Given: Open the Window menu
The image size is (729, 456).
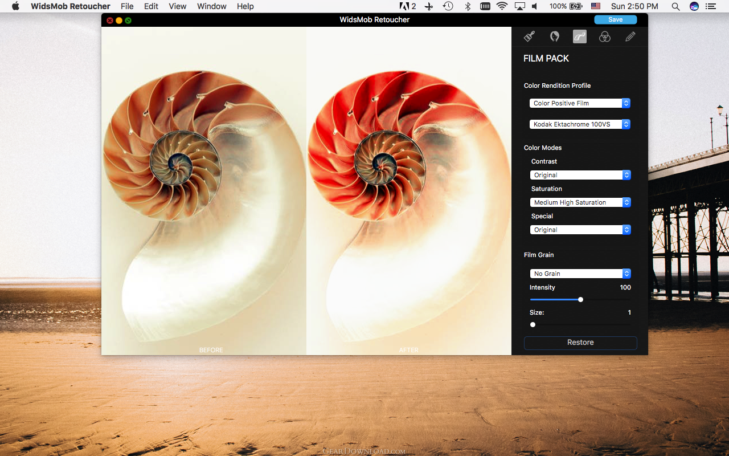Looking at the screenshot, I should tap(212, 6).
